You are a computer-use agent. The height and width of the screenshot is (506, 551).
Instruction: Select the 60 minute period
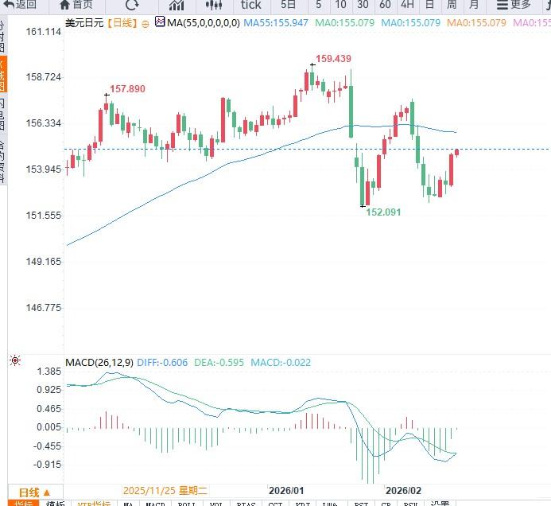(385, 5)
